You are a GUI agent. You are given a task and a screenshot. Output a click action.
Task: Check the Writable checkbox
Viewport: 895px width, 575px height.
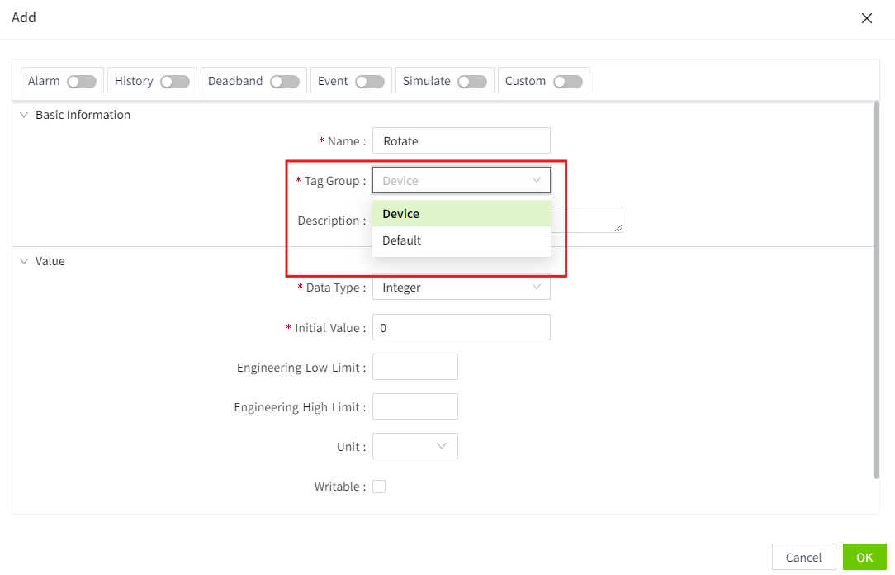379,487
